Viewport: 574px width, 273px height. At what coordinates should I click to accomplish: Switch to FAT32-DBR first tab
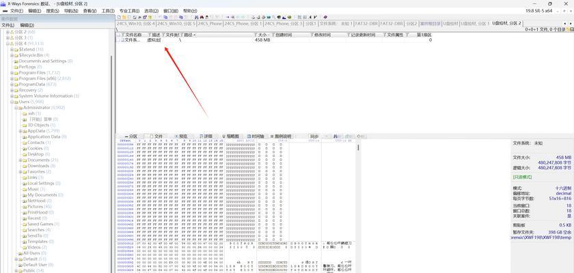366,23
